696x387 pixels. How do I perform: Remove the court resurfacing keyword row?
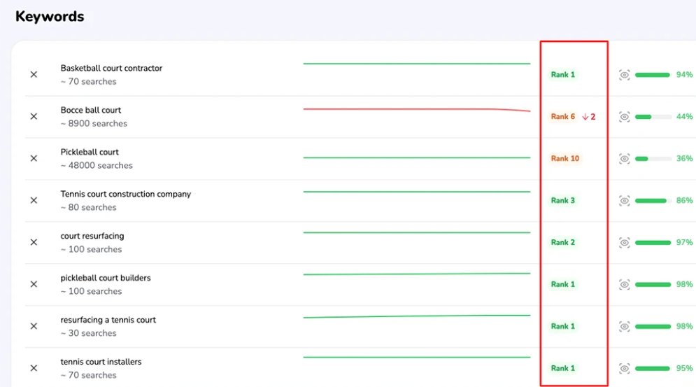tap(34, 243)
